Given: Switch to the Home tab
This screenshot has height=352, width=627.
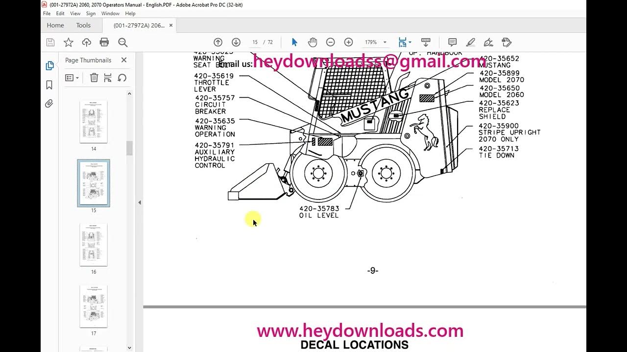Looking at the screenshot, I should click(x=55, y=25).
